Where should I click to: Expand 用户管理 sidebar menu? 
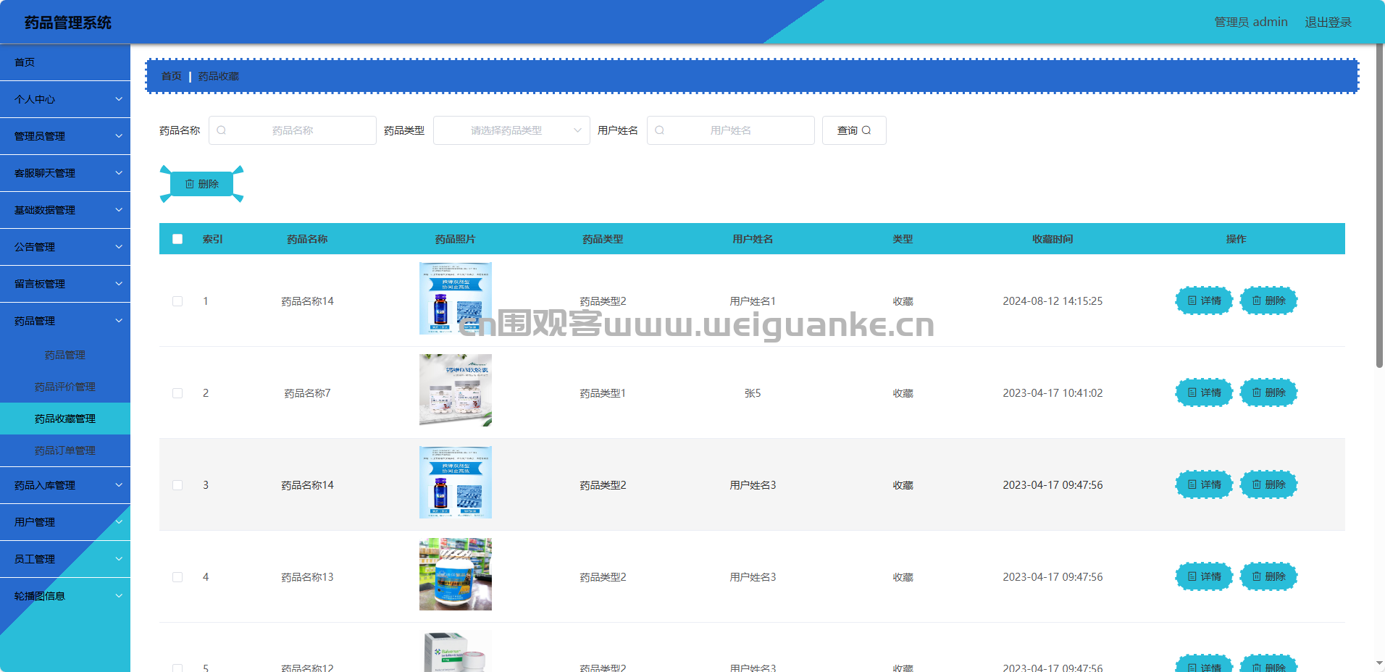[x=65, y=522]
